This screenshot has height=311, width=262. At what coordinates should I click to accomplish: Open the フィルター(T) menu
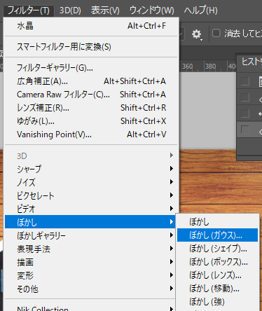pyautogui.click(x=29, y=11)
